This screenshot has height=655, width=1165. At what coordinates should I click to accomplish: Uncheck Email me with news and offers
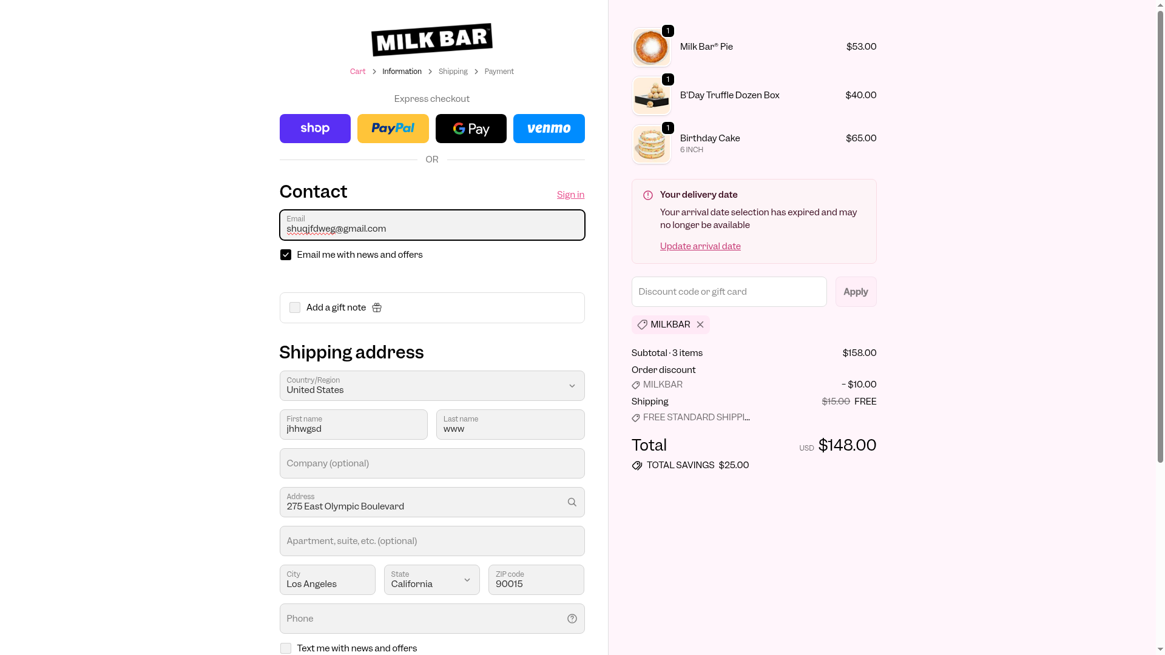click(x=286, y=255)
